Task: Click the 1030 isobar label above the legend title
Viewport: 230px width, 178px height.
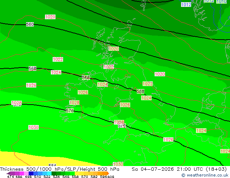Action: [118, 164]
